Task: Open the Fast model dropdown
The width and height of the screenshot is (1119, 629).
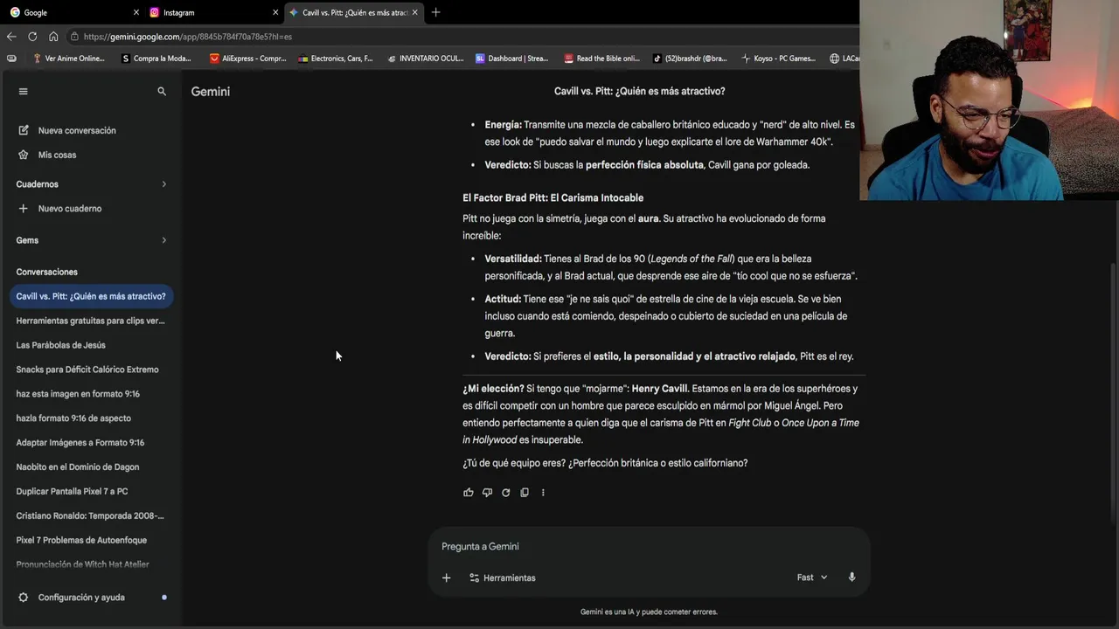Action: click(812, 577)
